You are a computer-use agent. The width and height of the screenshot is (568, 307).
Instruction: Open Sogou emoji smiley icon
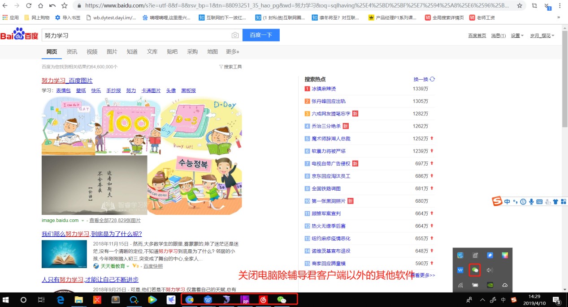tap(523, 202)
